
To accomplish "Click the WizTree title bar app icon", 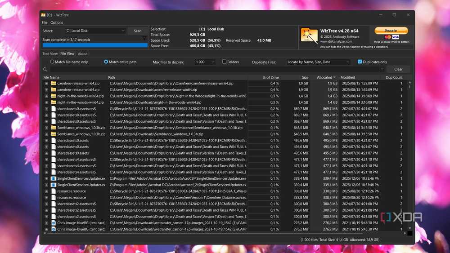I will point(43,15).
